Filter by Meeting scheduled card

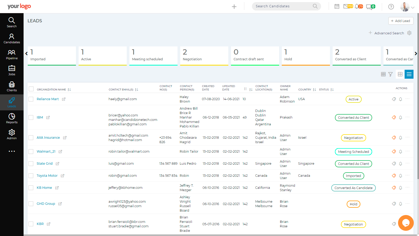[153, 56]
